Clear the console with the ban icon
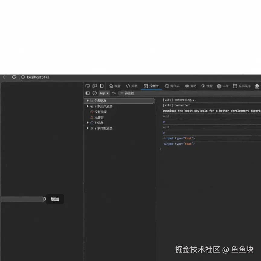The height and width of the screenshot is (261, 261). click(95, 93)
